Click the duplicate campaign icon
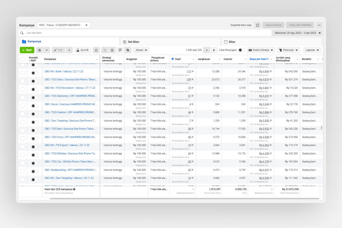The image size is (342, 228). click(39, 50)
